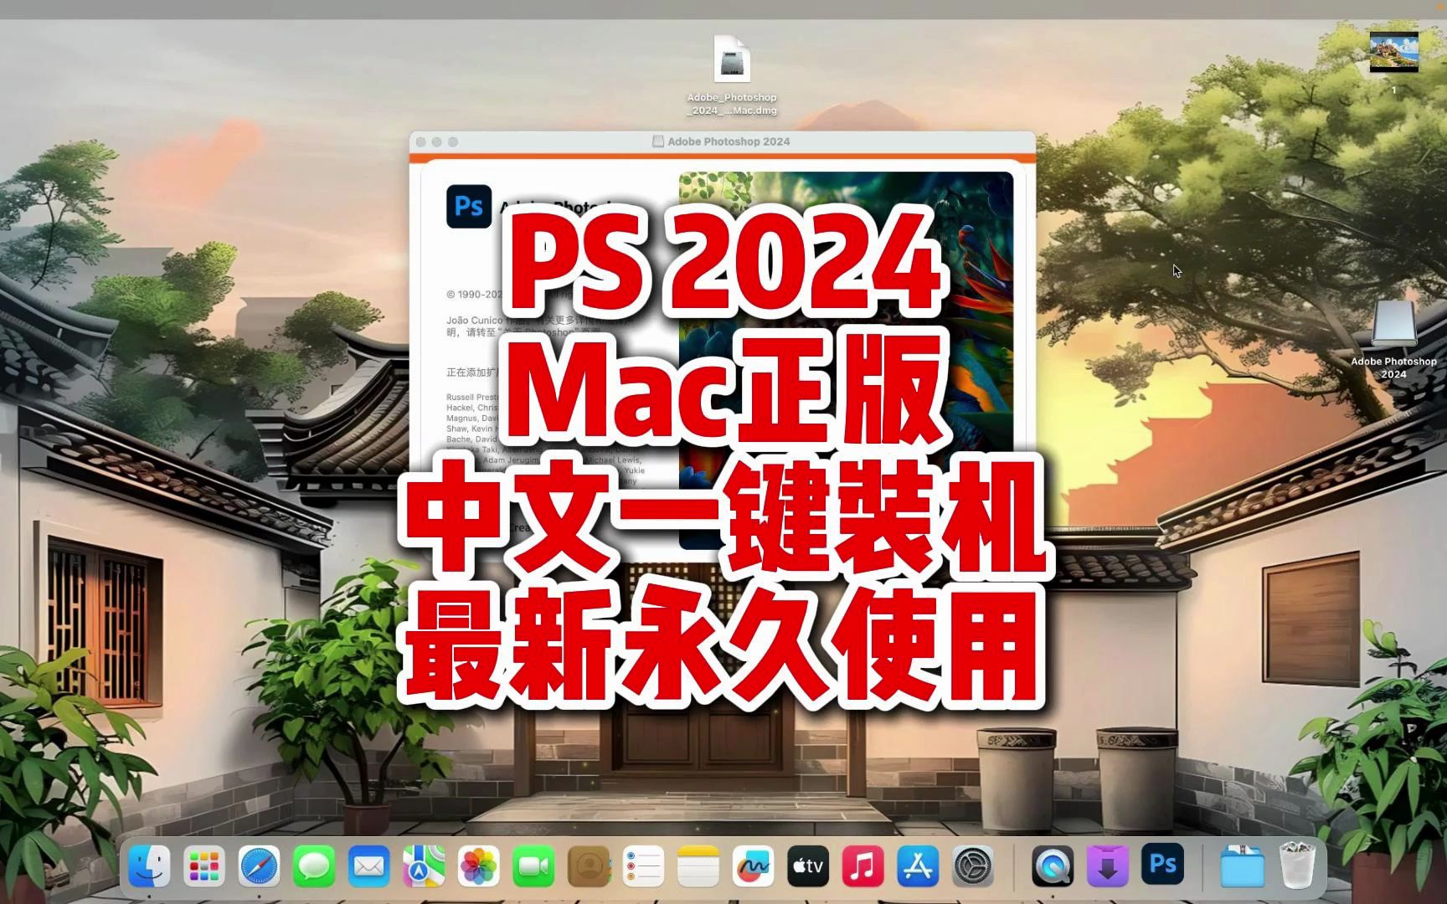Open Notes app in the Dock
The width and height of the screenshot is (1447, 904).
coord(698,866)
